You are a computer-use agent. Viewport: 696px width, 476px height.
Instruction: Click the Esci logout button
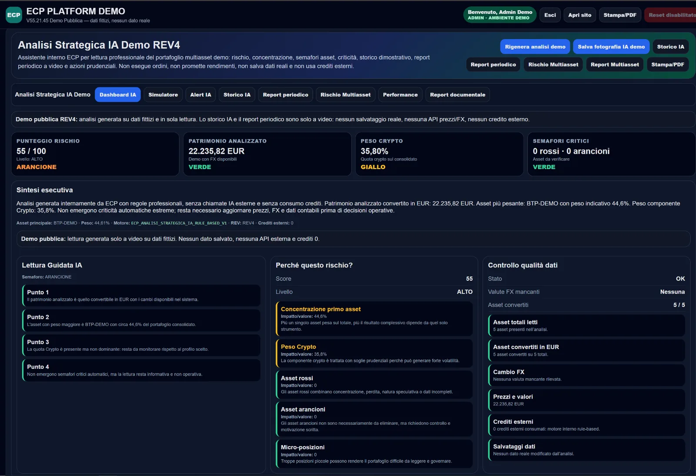[x=550, y=15]
